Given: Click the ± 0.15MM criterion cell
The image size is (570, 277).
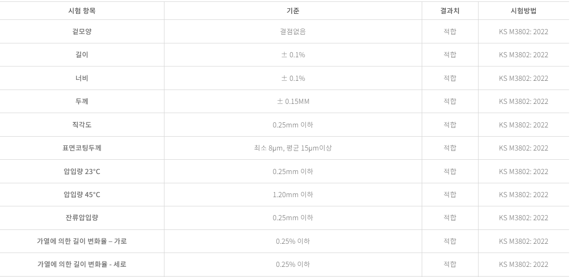Looking at the screenshot, I should [x=293, y=101].
